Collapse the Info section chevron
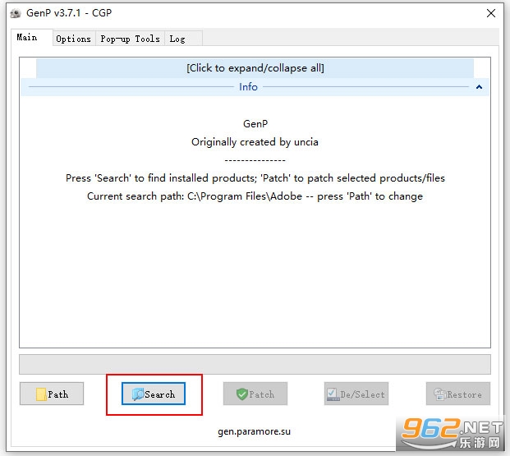510x456 pixels. point(479,87)
